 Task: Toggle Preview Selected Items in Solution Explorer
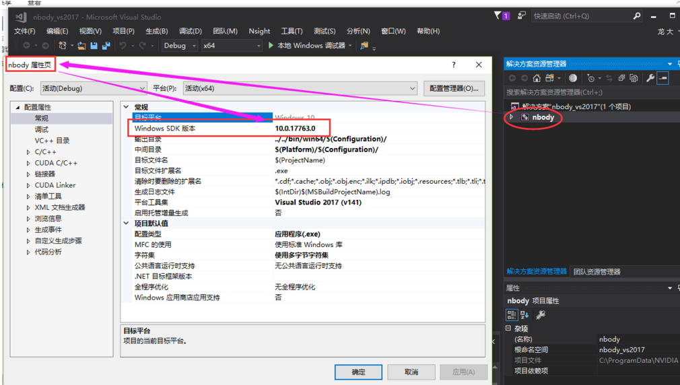point(662,78)
